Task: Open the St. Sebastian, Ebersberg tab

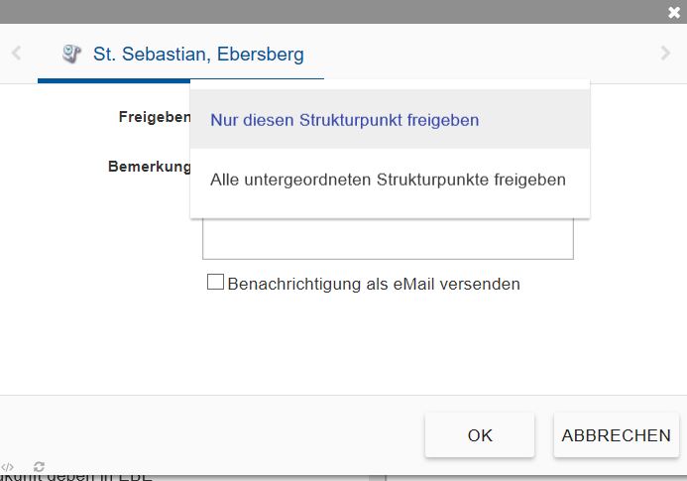Action: pos(180,54)
